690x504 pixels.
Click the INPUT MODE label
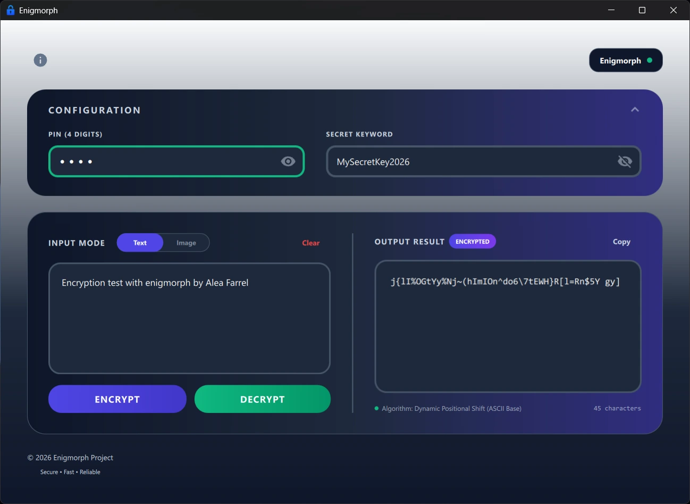coord(77,243)
